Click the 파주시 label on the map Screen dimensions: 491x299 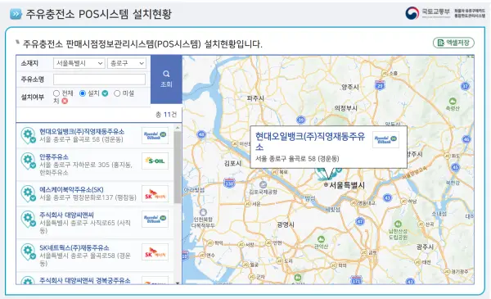(x=255, y=98)
